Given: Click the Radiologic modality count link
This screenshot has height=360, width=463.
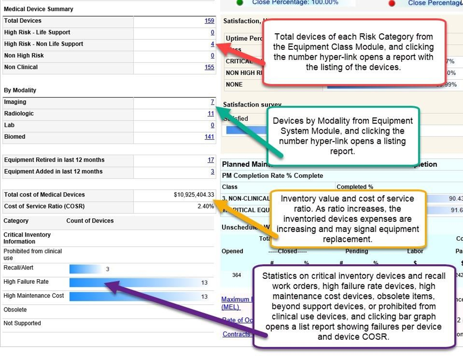Looking at the screenshot, I should (x=211, y=114).
